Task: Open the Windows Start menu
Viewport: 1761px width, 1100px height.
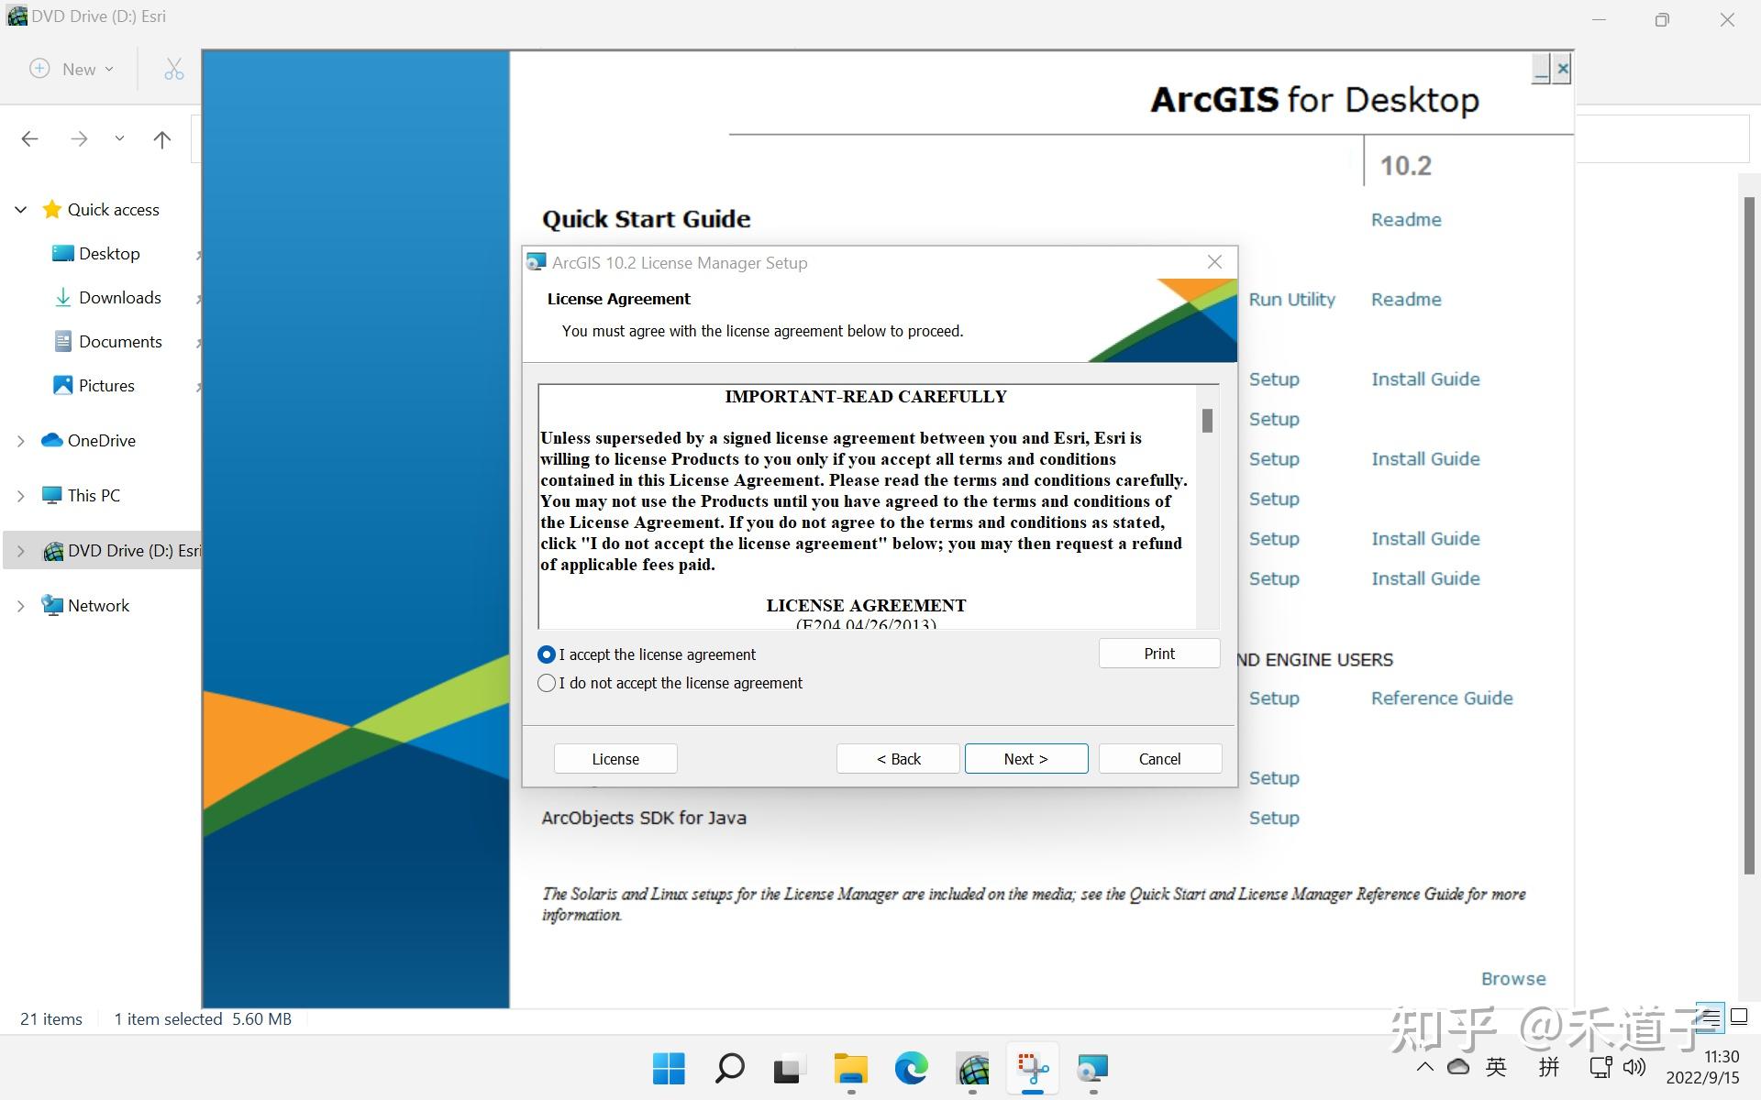Action: click(669, 1068)
